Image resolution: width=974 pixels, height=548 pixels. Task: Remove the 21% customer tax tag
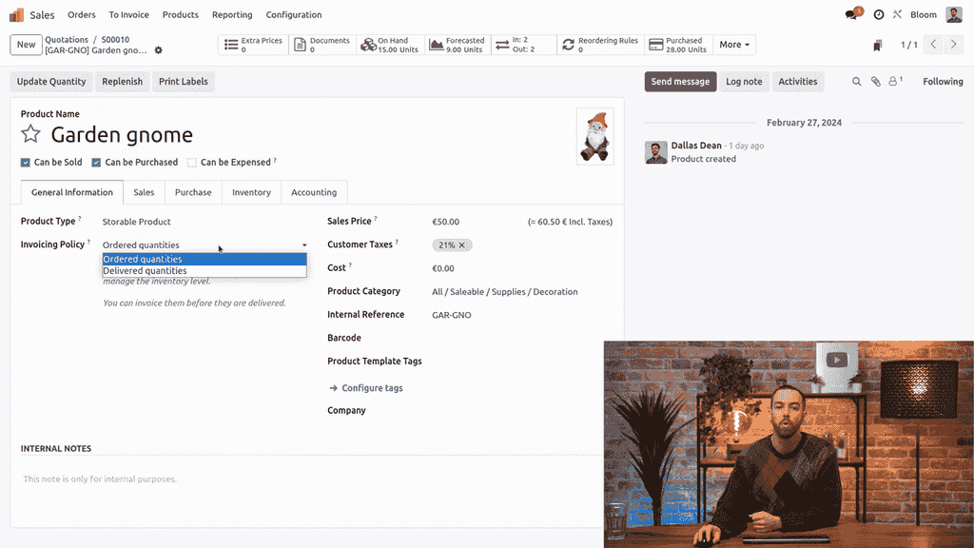(462, 245)
